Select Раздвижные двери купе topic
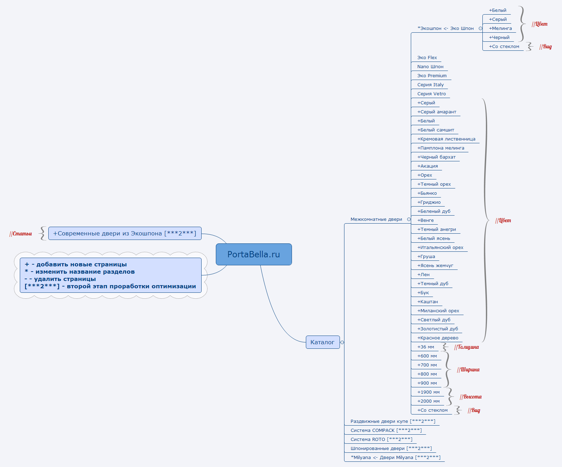The image size is (562, 467). 393,421
